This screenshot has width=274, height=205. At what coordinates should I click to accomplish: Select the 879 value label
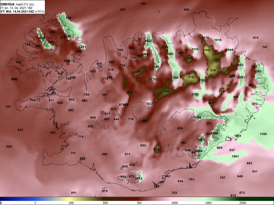105,191
